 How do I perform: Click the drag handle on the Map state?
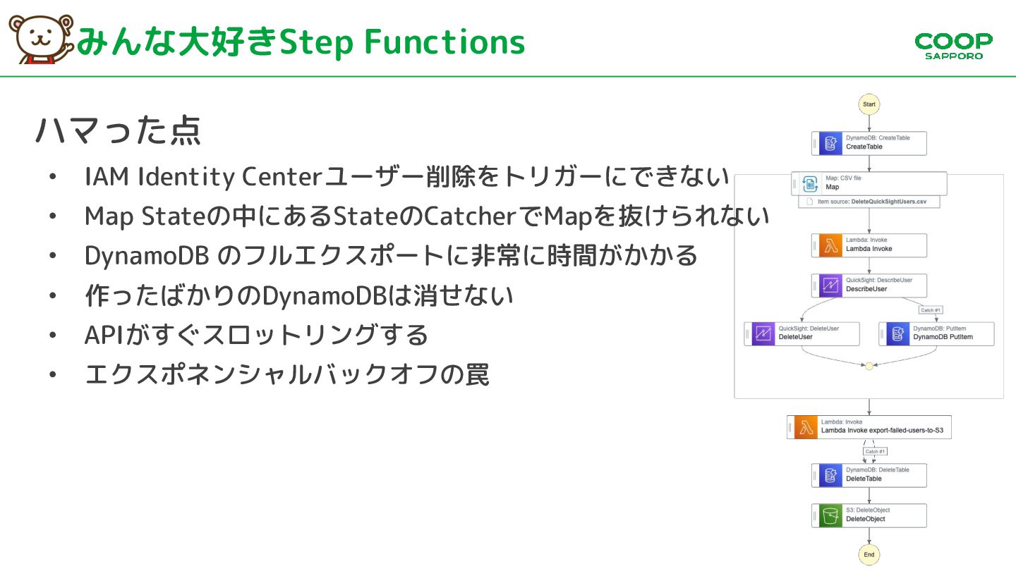(x=794, y=184)
